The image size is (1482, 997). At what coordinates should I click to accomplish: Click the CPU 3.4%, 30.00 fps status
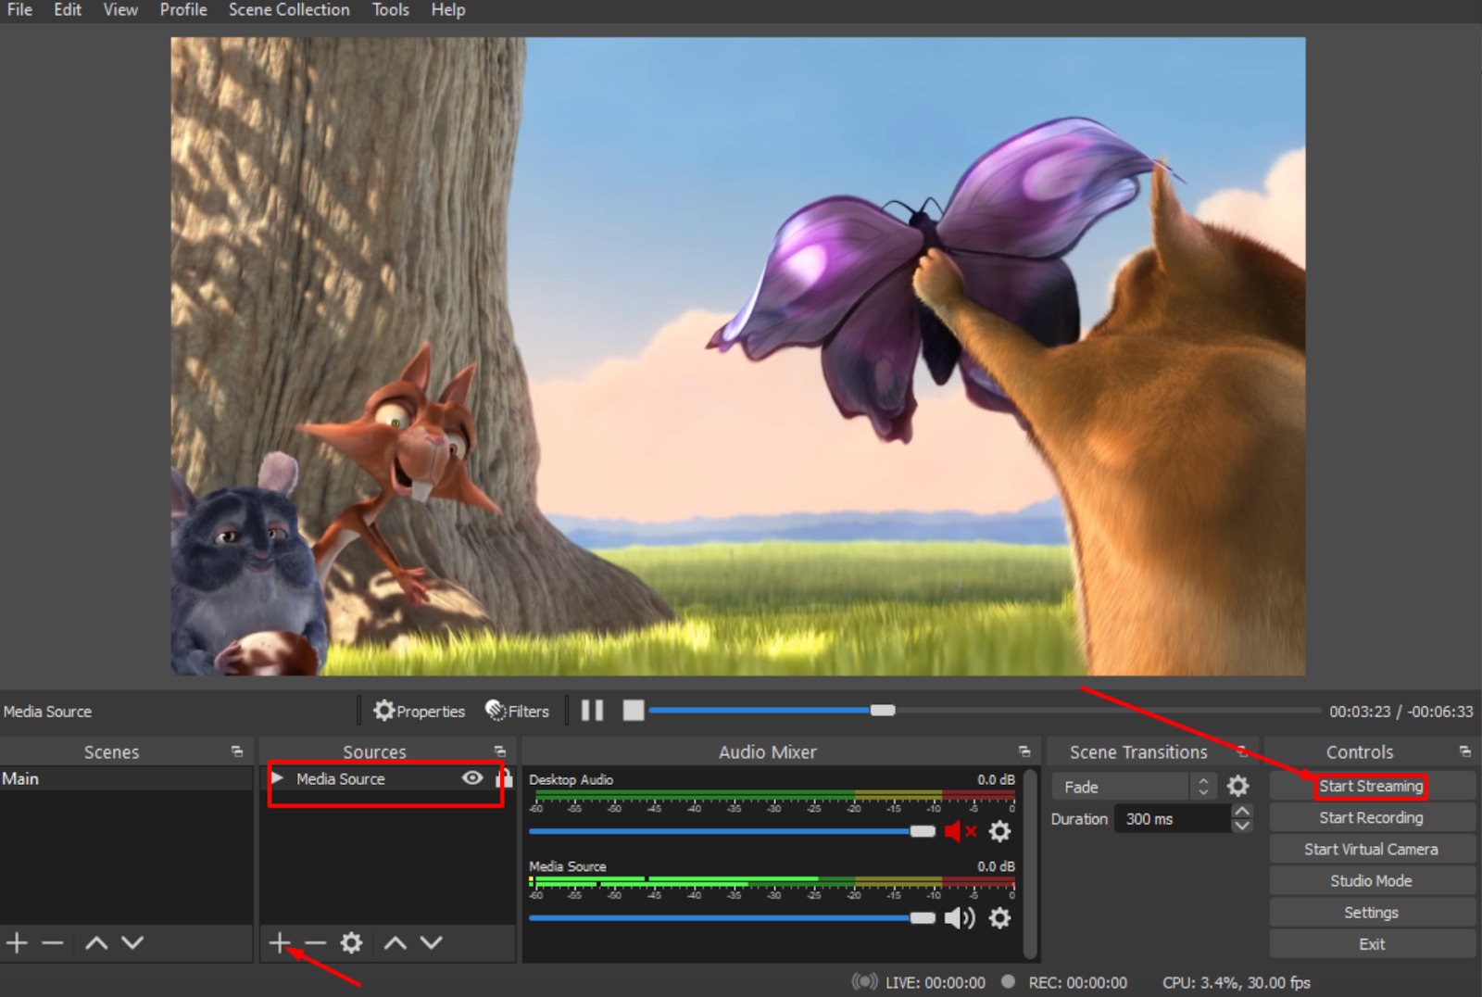click(x=1237, y=982)
